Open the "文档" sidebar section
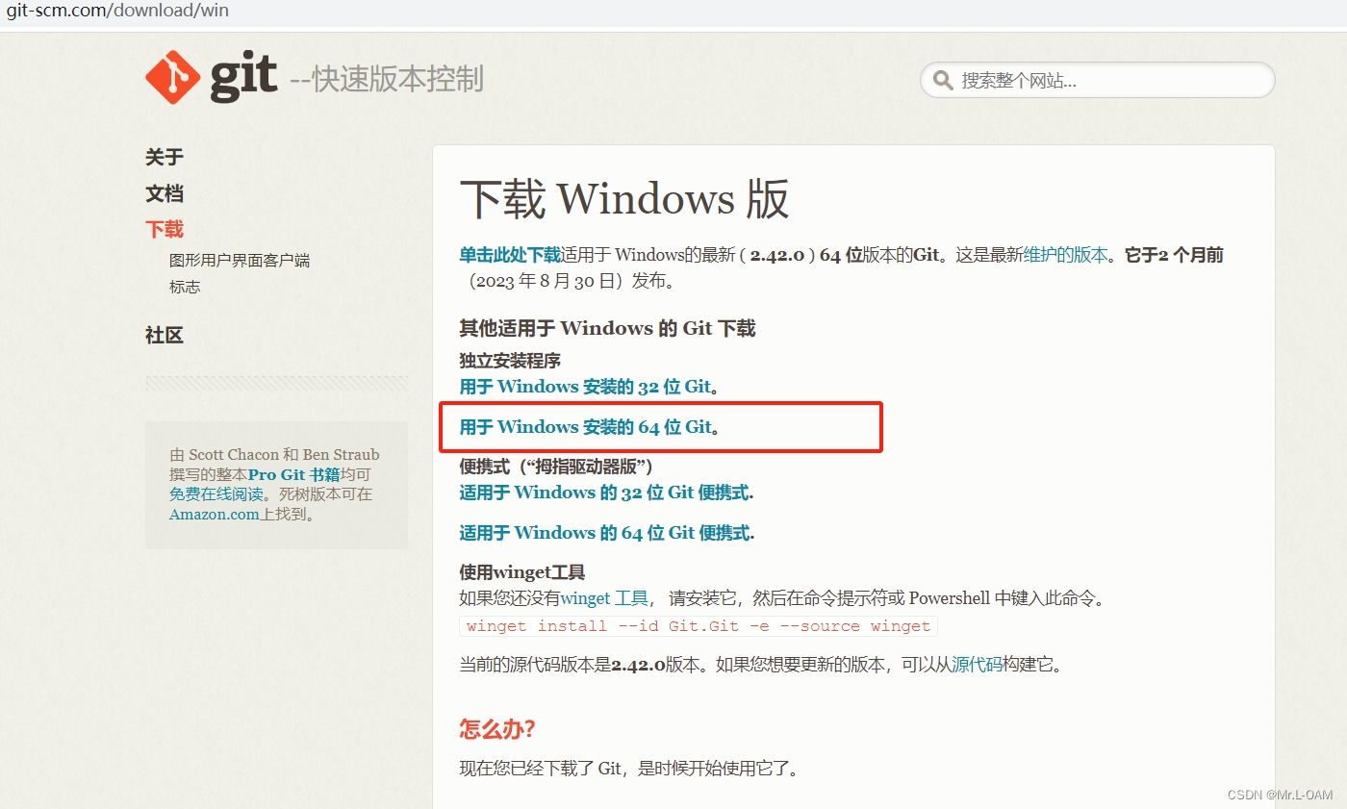Image resolution: width=1347 pixels, height=809 pixels. pos(165,193)
